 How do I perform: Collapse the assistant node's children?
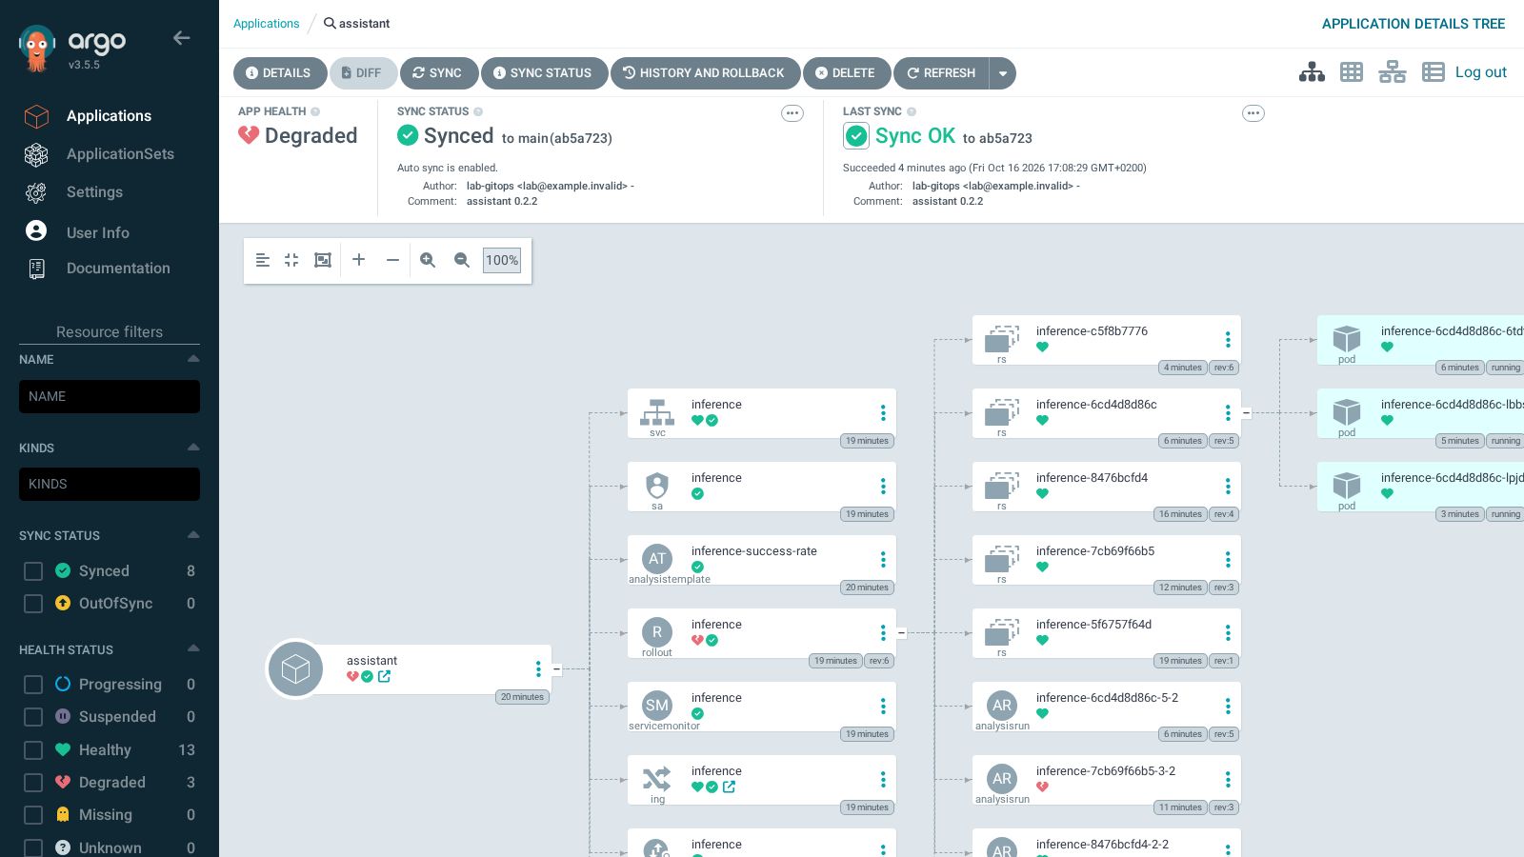click(x=557, y=669)
